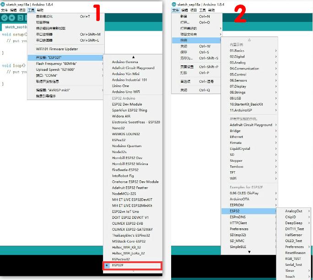Pick NodeMCU-32S from board list

click(124, 193)
